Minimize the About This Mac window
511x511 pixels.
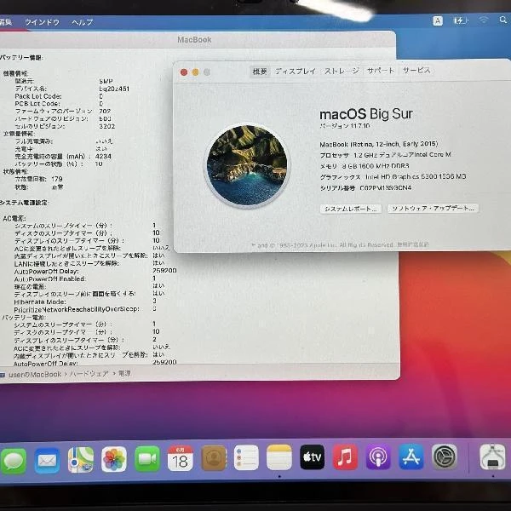[x=196, y=72]
